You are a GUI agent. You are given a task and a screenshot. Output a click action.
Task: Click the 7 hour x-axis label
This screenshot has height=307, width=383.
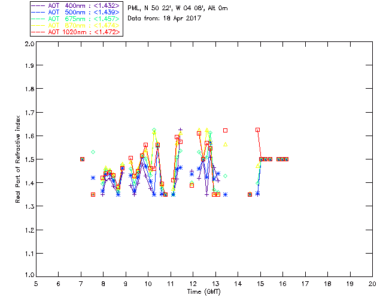pyautogui.click(x=81, y=284)
